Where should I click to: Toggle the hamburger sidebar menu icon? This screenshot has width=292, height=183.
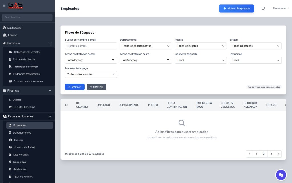click(x=4, y=6)
